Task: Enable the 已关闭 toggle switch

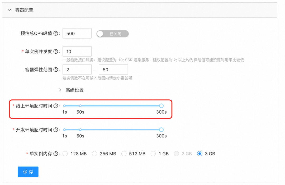Action: (112, 34)
